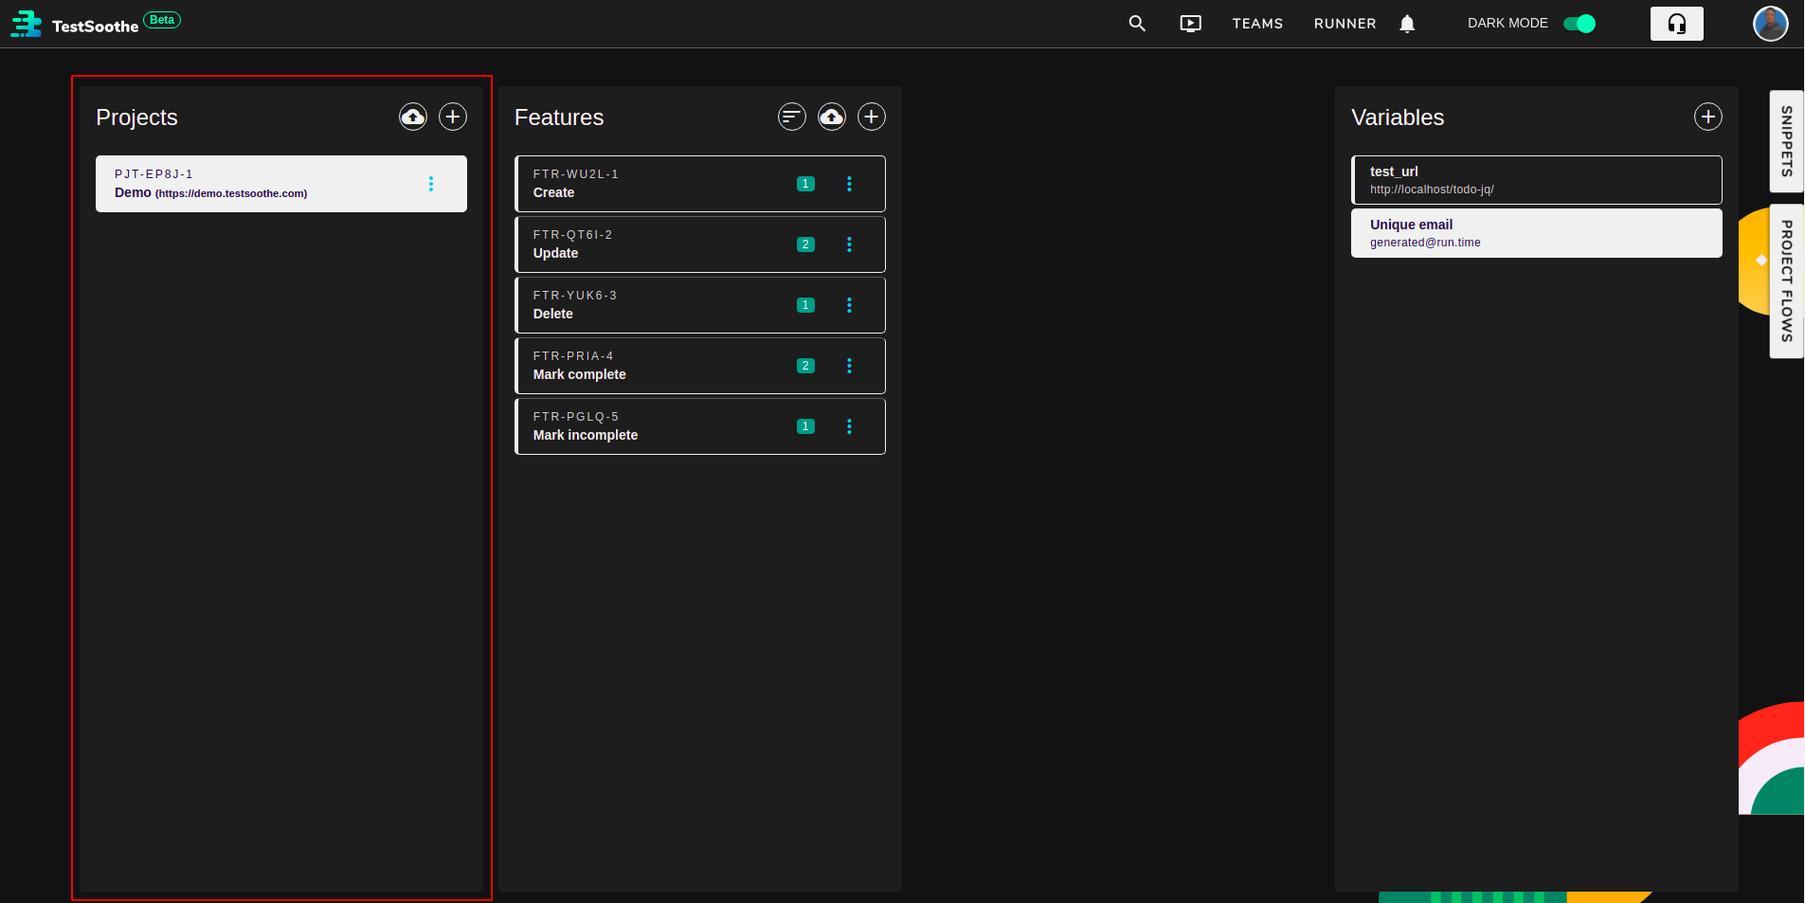Select the Mark complete feature
The image size is (1805, 903).
click(700, 366)
